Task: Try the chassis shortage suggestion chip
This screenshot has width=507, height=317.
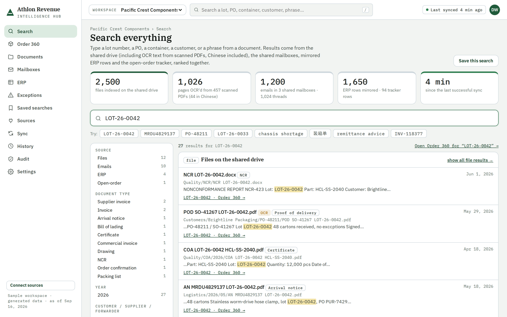Action: click(x=281, y=134)
